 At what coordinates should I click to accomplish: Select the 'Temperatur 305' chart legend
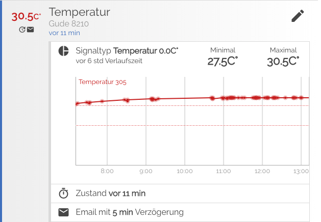click(x=103, y=82)
